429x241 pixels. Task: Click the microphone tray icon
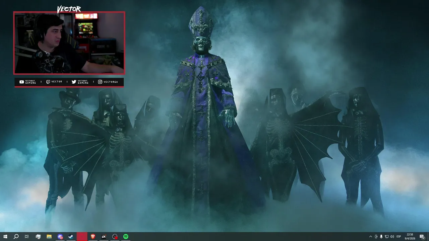point(381,237)
